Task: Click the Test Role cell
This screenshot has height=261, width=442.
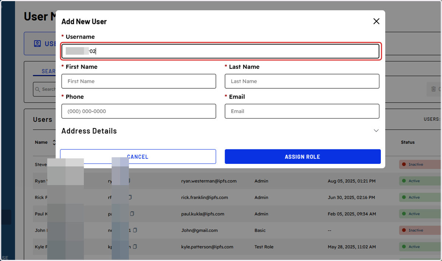Action: (264, 247)
